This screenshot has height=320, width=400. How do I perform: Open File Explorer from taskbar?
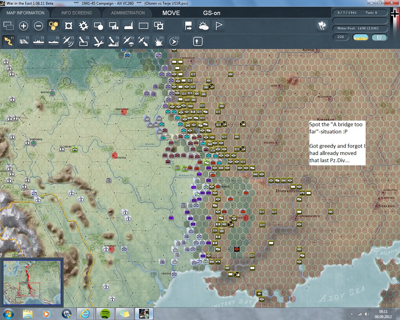point(28,314)
